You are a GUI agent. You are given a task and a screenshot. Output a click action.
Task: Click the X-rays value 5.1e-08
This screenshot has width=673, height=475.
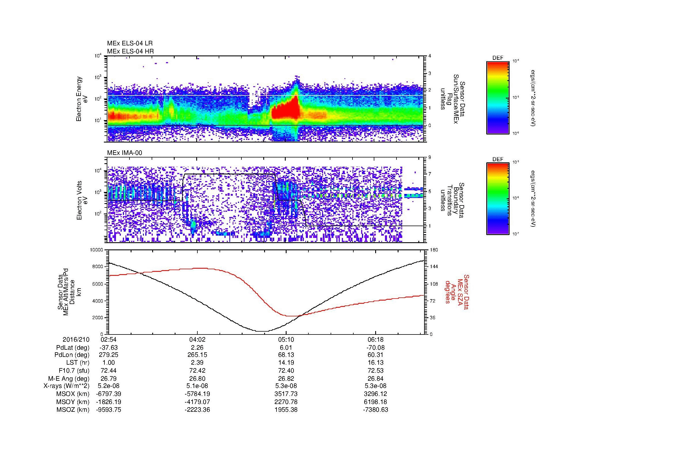[198, 386]
